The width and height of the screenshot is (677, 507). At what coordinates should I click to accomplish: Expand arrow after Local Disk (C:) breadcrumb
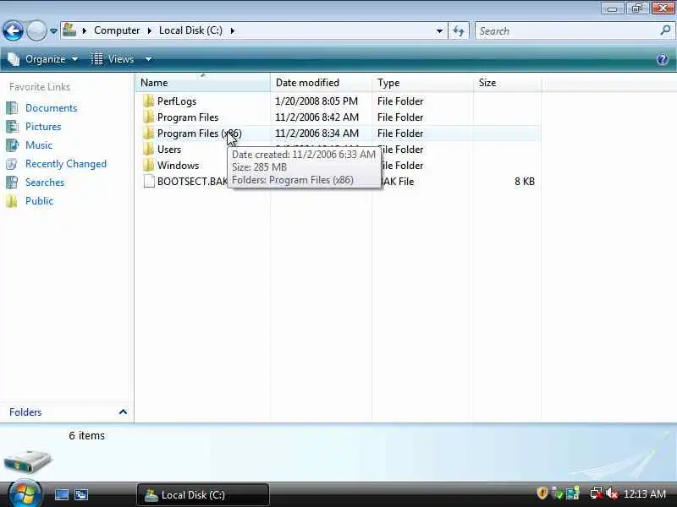232,30
